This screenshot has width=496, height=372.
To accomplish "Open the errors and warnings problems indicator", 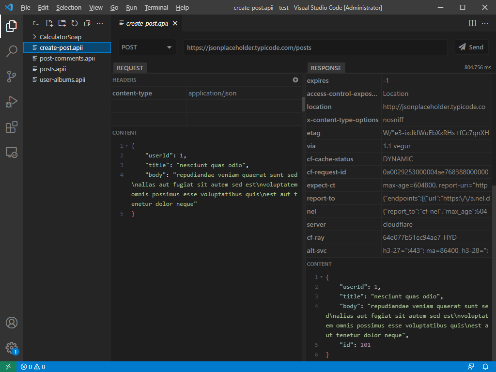I will (x=33, y=367).
